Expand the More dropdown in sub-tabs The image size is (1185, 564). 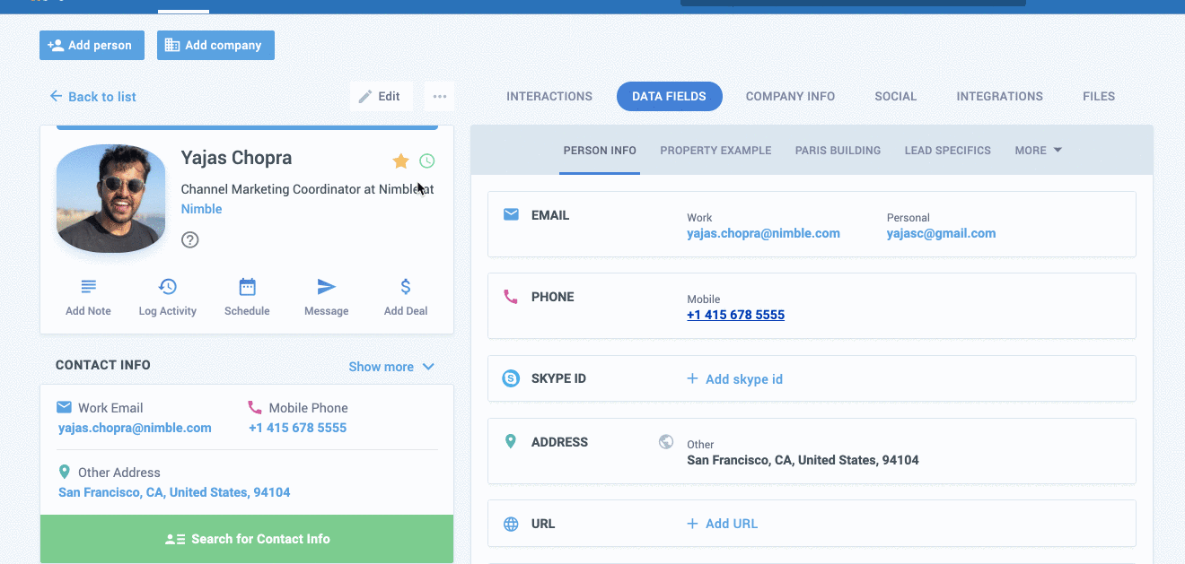click(1038, 151)
